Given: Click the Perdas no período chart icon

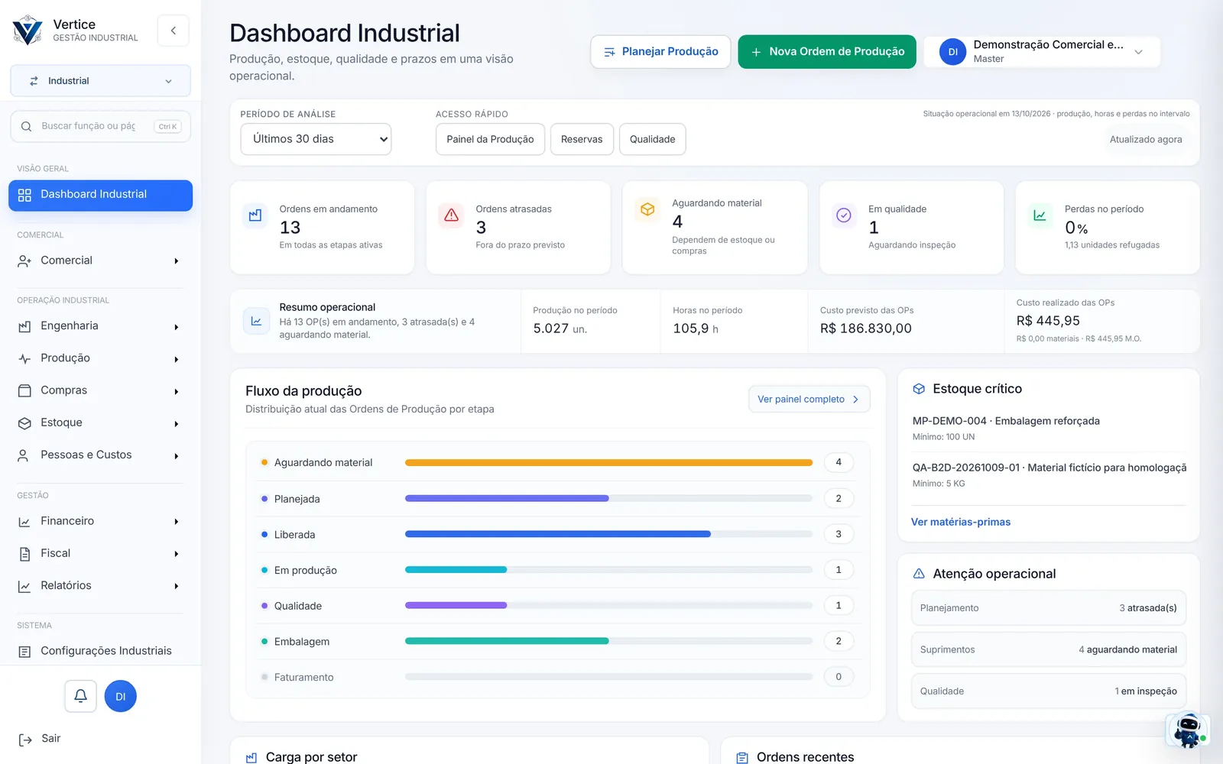Looking at the screenshot, I should (x=1040, y=215).
